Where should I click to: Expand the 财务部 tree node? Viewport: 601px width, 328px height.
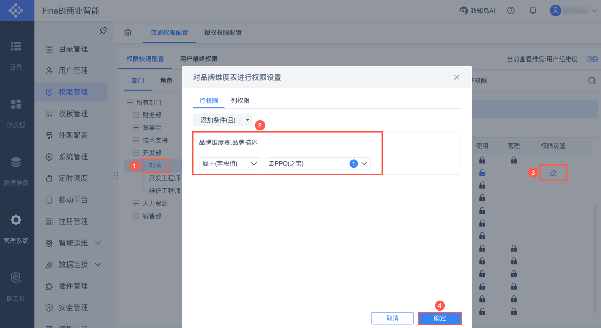coord(136,115)
